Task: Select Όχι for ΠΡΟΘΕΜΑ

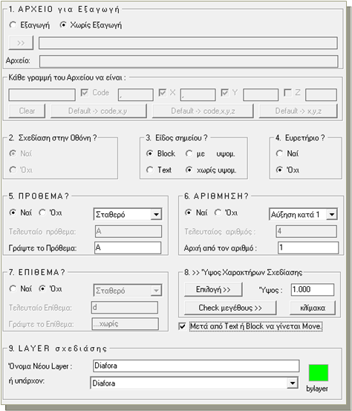Action: click(x=42, y=213)
